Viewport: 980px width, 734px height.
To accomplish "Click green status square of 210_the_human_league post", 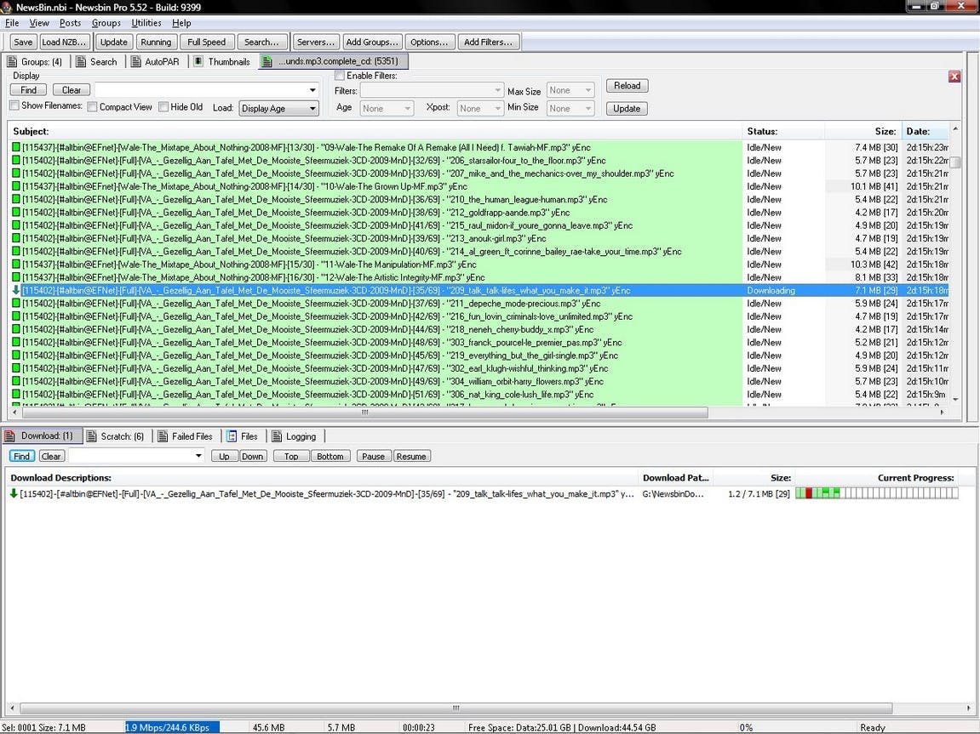I will pos(16,200).
